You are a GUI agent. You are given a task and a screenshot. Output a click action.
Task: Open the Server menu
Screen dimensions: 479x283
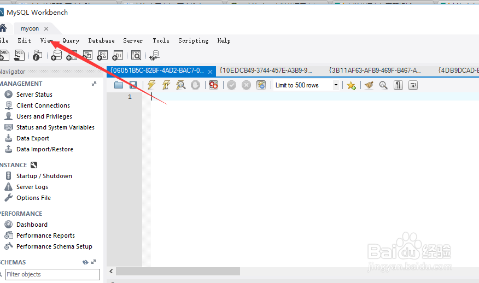(133, 40)
